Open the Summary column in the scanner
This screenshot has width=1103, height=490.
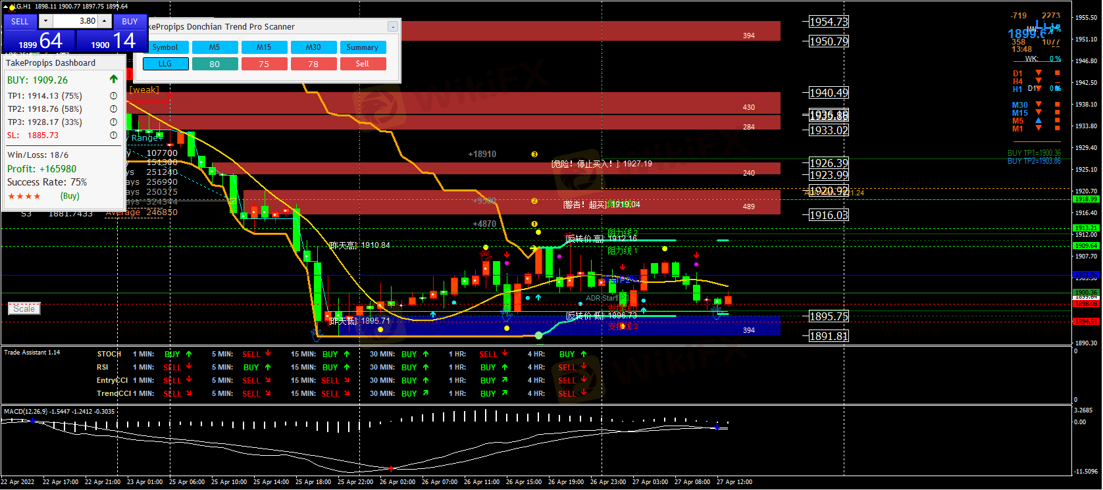coord(362,47)
